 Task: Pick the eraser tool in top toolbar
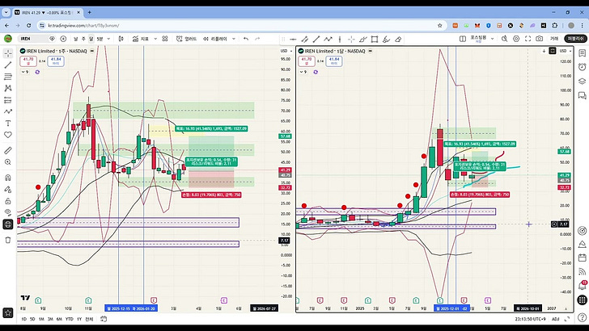pos(398,39)
